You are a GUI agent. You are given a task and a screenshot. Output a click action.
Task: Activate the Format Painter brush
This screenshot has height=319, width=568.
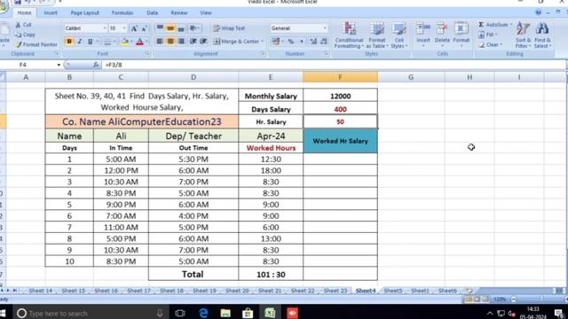point(18,44)
